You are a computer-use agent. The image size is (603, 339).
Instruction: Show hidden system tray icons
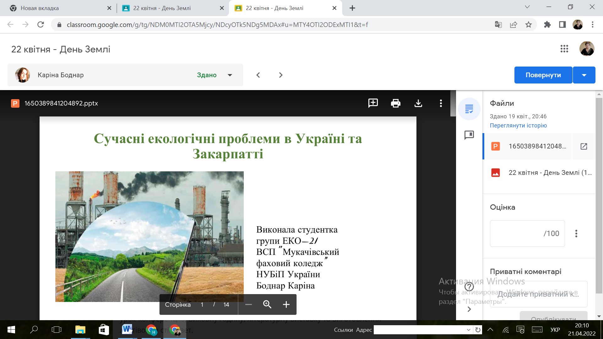[490, 330]
